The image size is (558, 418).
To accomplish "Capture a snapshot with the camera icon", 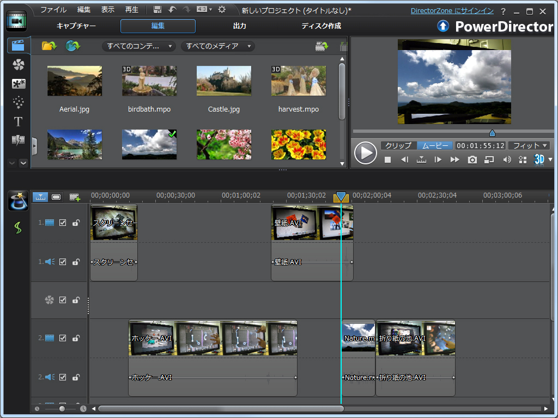I will (x=472, y=159).
